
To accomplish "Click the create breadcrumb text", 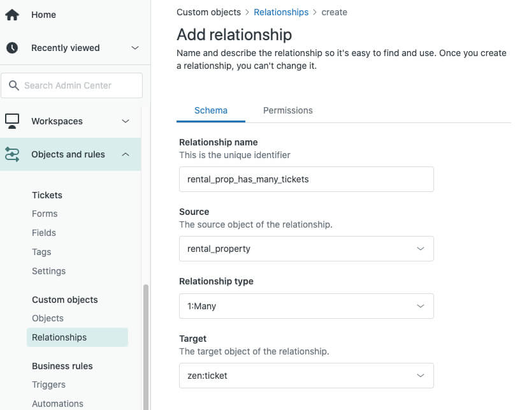I will [x=335, y=12].
